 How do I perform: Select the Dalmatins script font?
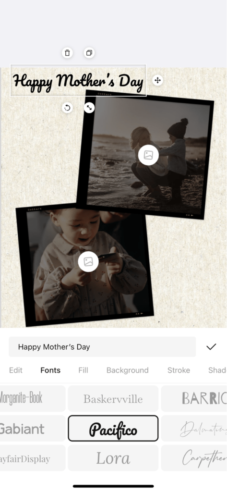tap(194, 428)
